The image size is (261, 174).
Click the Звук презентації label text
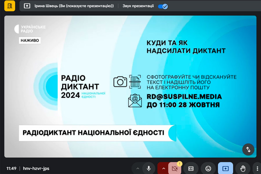point(138,6)
